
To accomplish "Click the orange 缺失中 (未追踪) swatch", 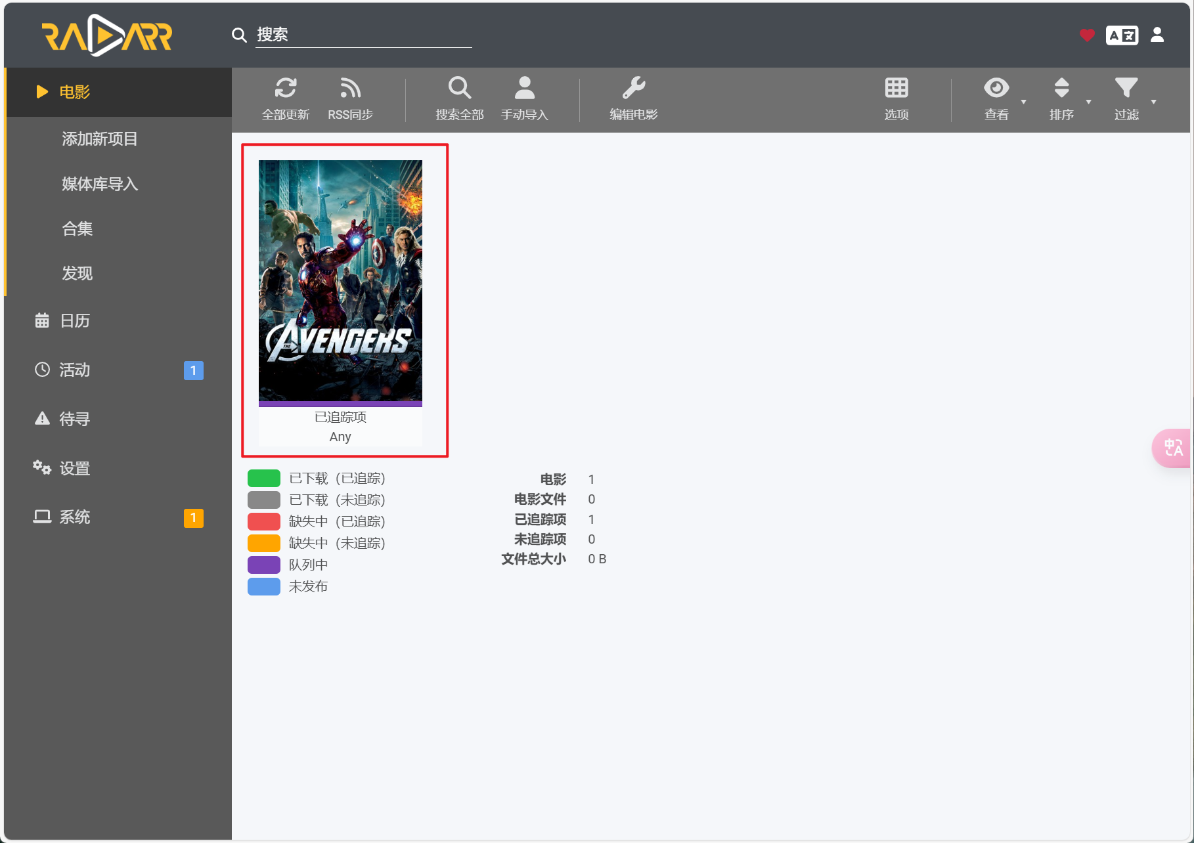I will point(264,543).
